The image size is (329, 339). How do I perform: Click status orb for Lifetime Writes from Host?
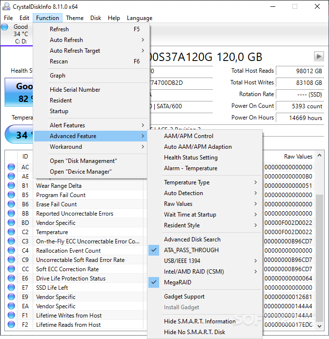pos(11,316)
